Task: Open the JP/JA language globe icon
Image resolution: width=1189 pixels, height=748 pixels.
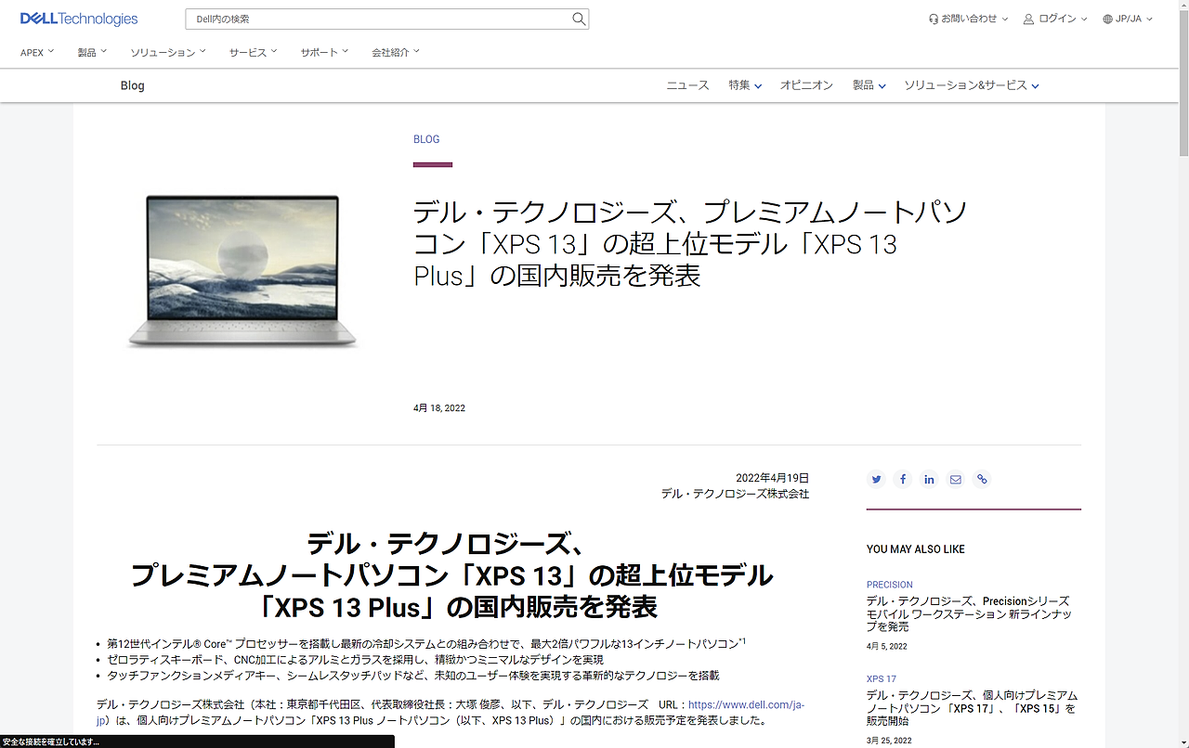Action: tap(1106, 18)
